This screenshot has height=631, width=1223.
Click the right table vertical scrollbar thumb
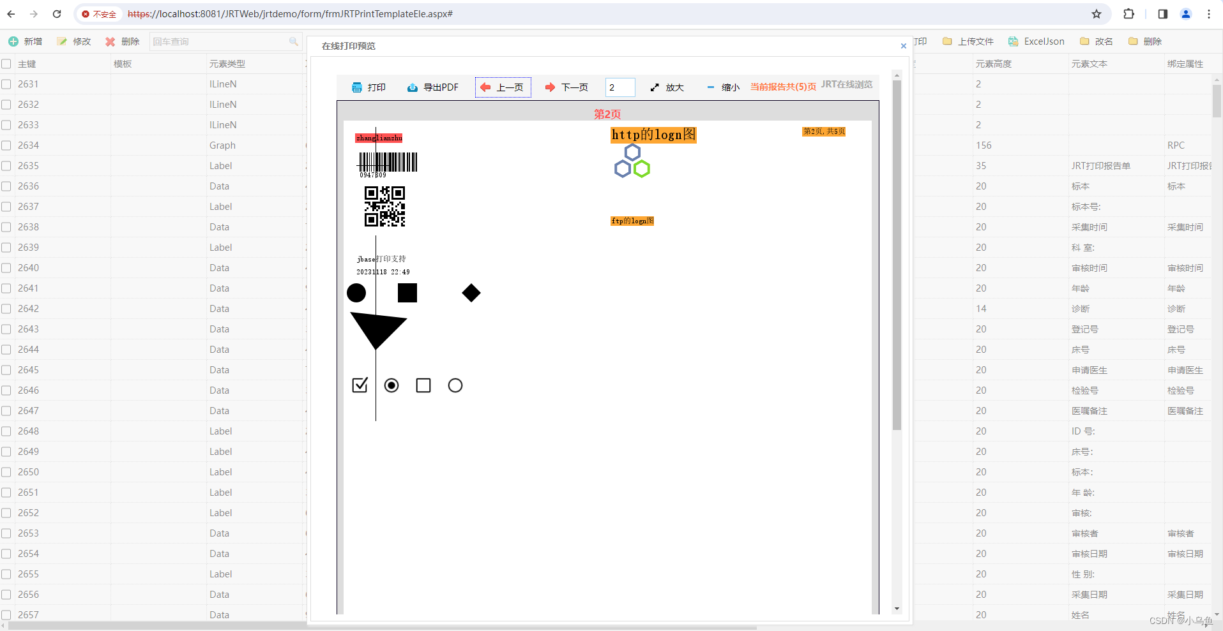click(x=1217, y=101)
